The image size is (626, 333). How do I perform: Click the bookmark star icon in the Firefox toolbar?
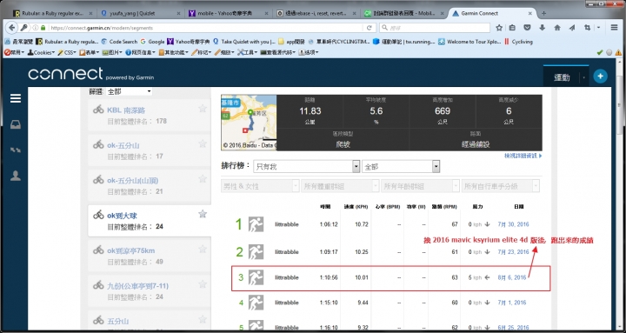[499, 28]
